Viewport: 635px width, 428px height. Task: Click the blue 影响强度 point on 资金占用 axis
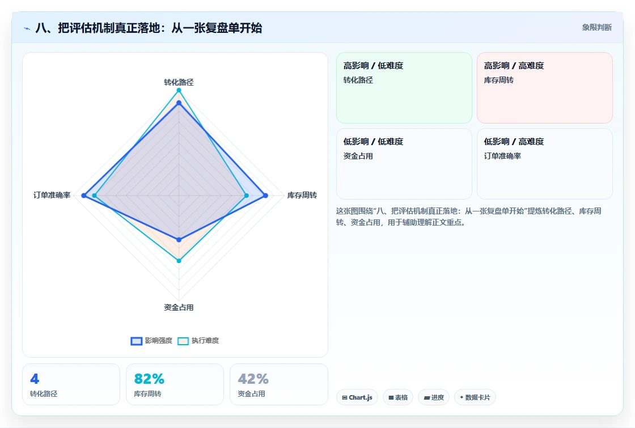click(179, 240)
